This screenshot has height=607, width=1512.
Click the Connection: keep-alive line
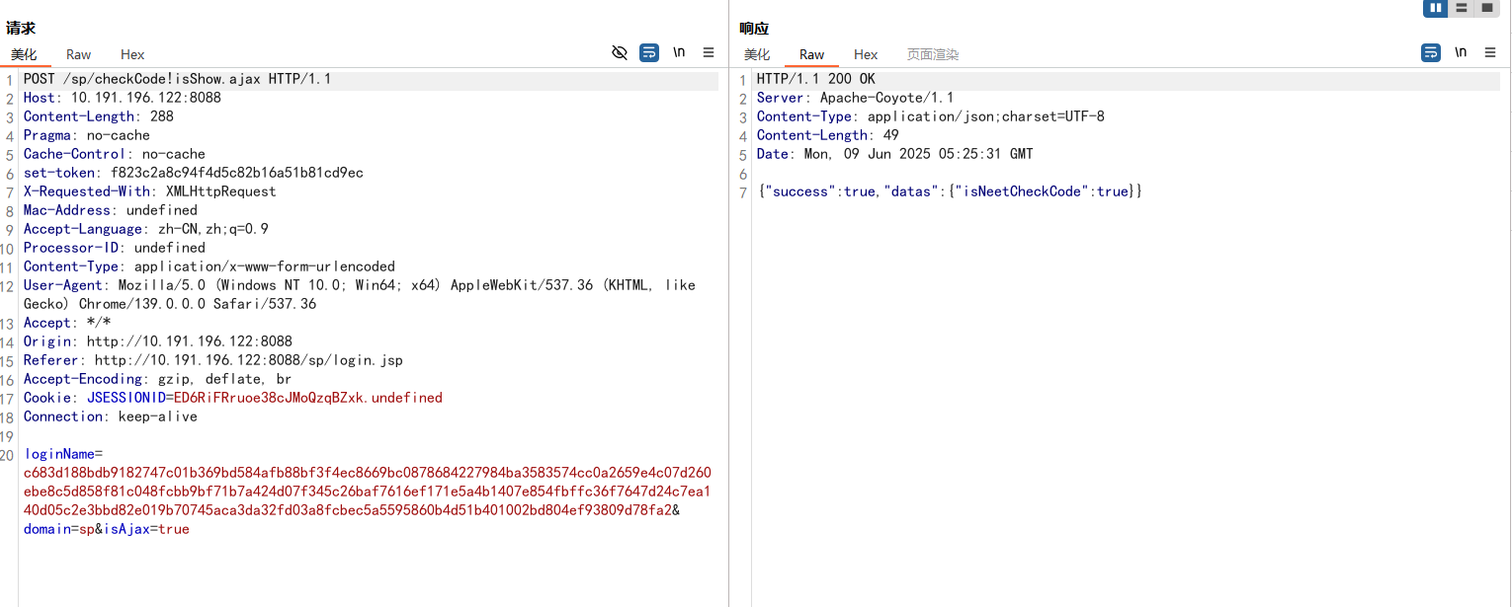111,417
